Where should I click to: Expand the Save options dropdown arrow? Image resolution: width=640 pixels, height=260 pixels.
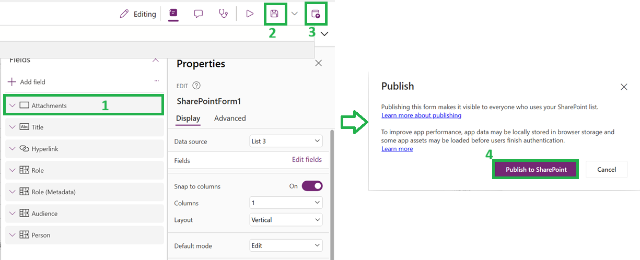click(x=295, y=14)
